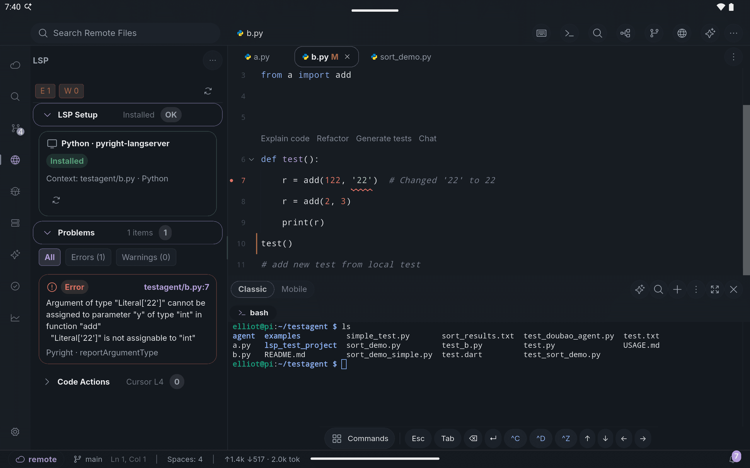Open the structure tree icon in top toolbar

click(x=625, y=33)
